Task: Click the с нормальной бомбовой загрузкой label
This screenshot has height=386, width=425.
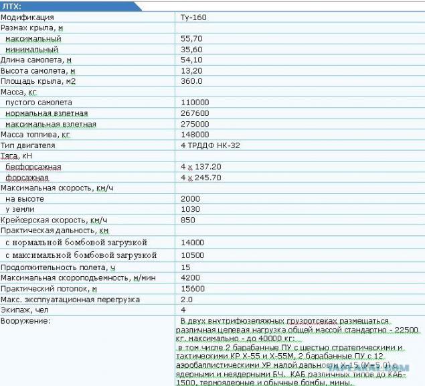Action: click(76, 243)
